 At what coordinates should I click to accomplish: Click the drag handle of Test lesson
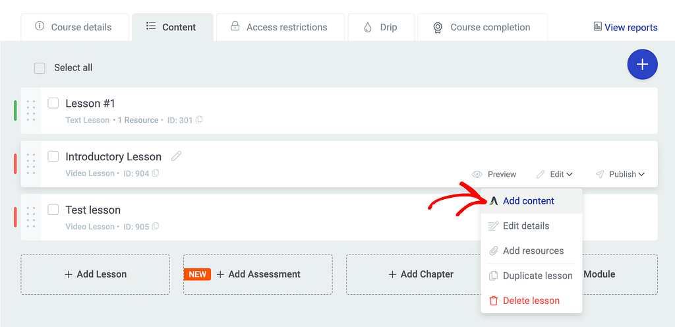[30, 218]
